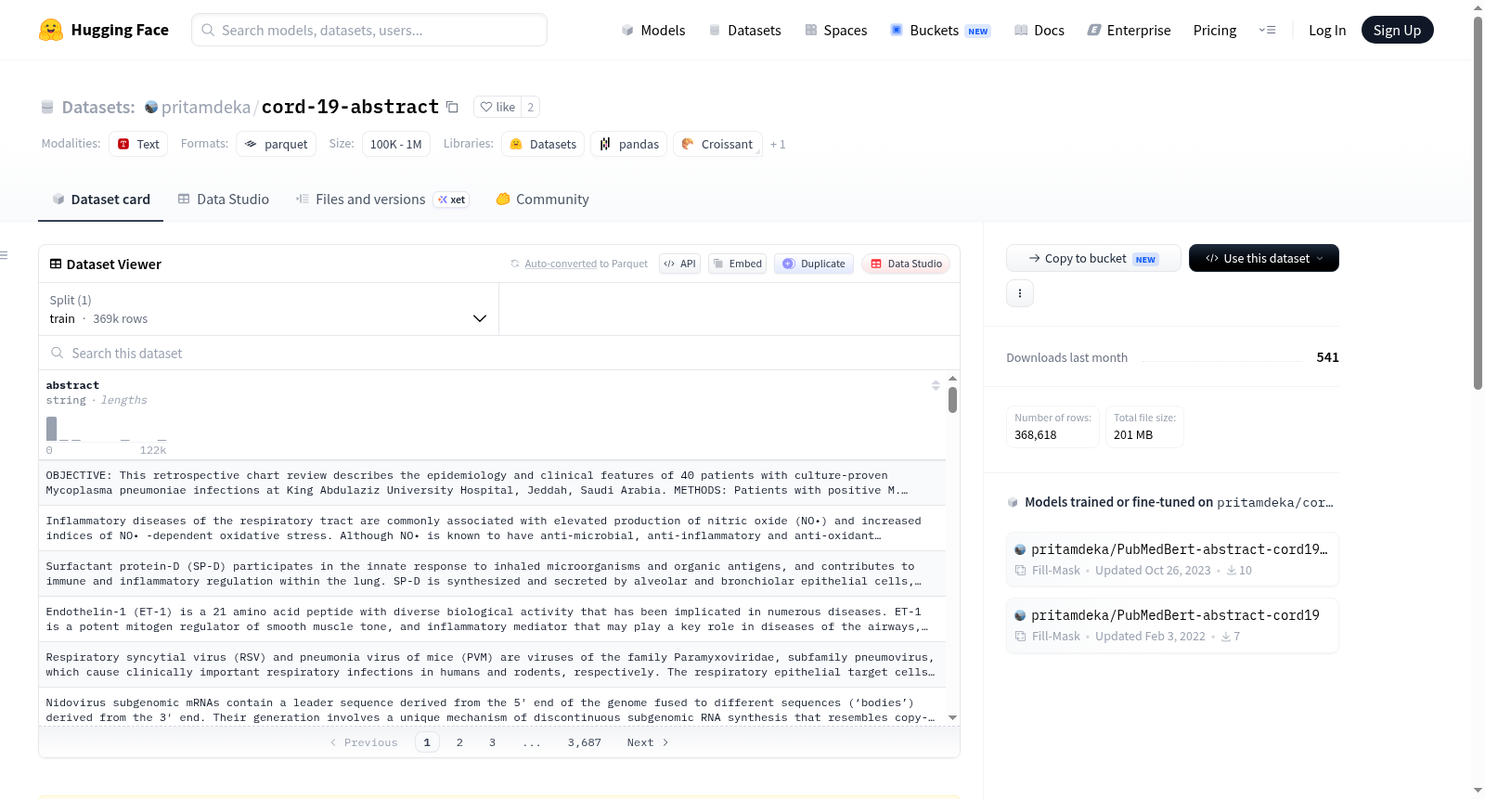This screenshot has height=799, width=1485.
Task: Click the API button
Action: coord(679,264)
